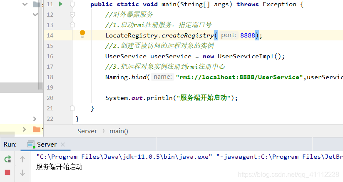Screen dimensions: 343x182
Task: Click line number 20 in the gutter
Action: point(50,98)
